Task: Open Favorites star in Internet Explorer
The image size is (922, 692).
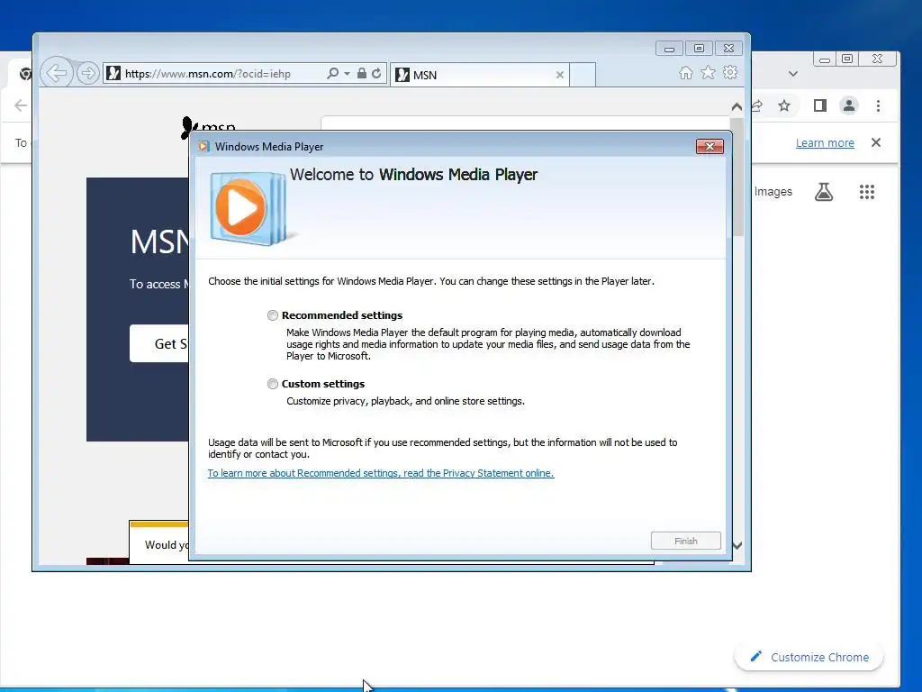Action: click(x=708, y=72)
